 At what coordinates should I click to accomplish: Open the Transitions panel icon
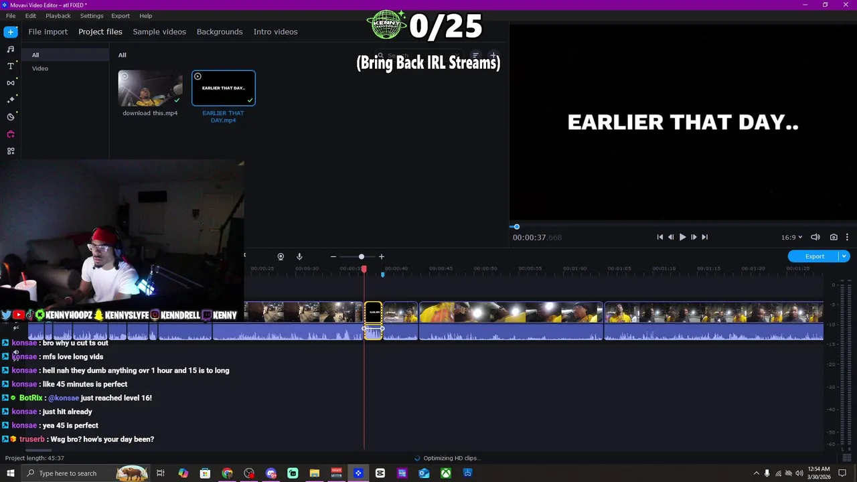coord(11,83)
